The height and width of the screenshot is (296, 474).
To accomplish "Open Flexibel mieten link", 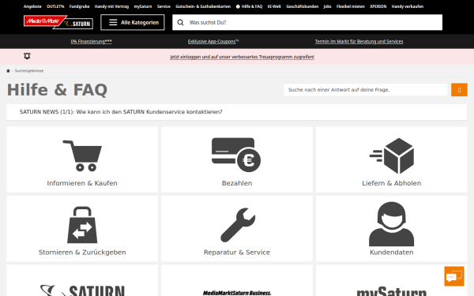I will (351, 6).
